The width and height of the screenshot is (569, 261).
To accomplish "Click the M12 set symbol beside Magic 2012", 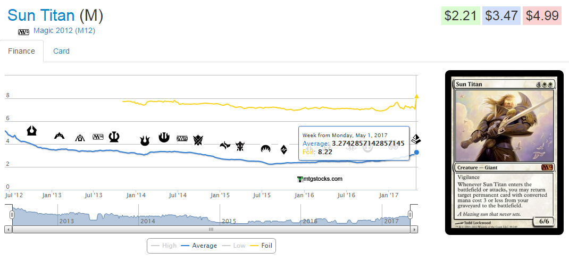I will tap(23, 32).
